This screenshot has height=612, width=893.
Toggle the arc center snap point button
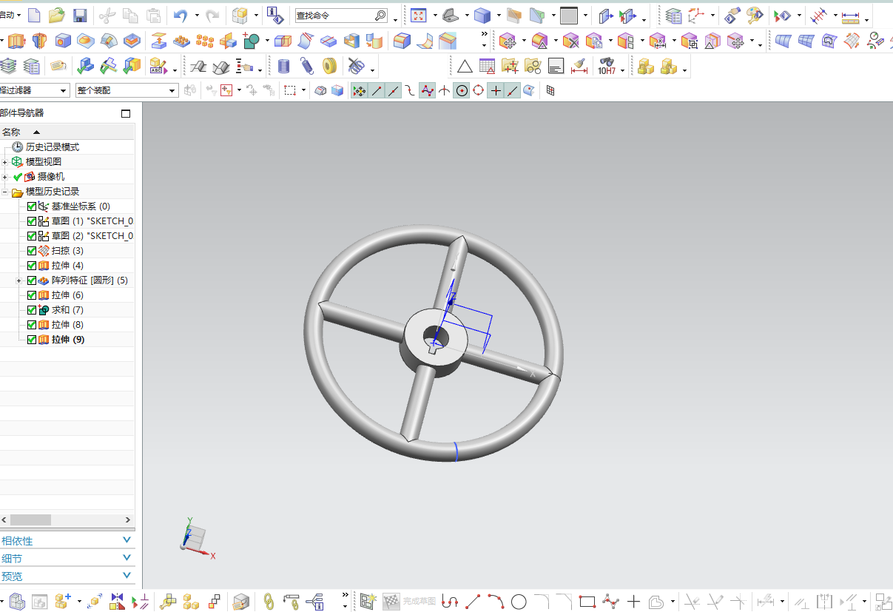tap(462, 91)
